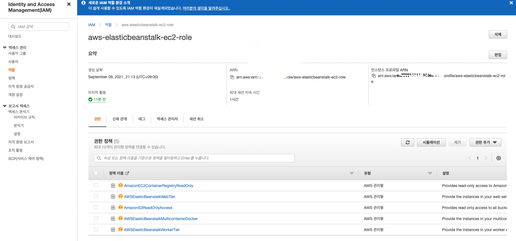Image resolution: width=516 pixels, height=241 pixels.
Task: Click the green last-activity check icon
Action: (90, 99)
